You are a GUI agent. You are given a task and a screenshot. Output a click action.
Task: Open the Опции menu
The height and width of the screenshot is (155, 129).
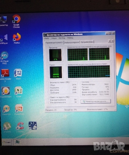click(x=54, y=38)
